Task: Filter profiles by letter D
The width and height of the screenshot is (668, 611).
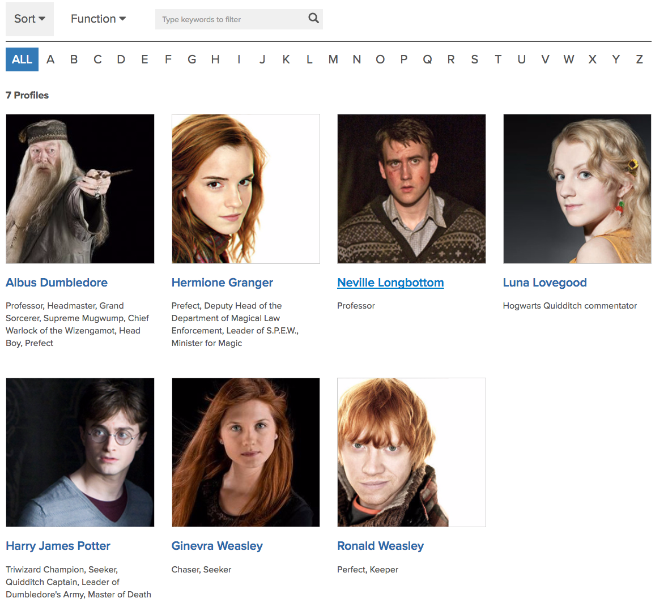Action: [121, 59]
